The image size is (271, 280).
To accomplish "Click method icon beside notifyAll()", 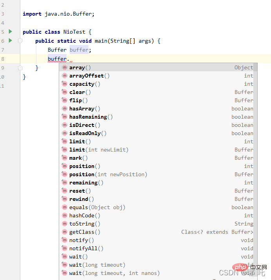I will (x=65, y=248).
